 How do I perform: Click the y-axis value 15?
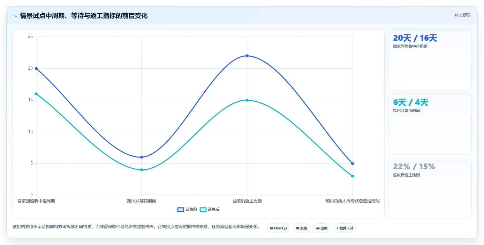pos(31,100)
